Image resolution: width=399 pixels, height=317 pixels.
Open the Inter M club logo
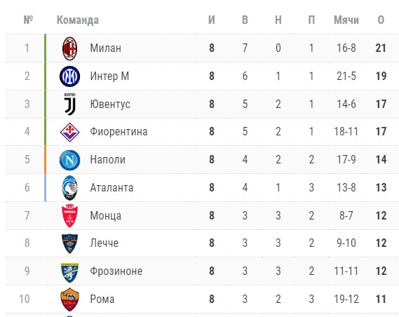(69, 76)
